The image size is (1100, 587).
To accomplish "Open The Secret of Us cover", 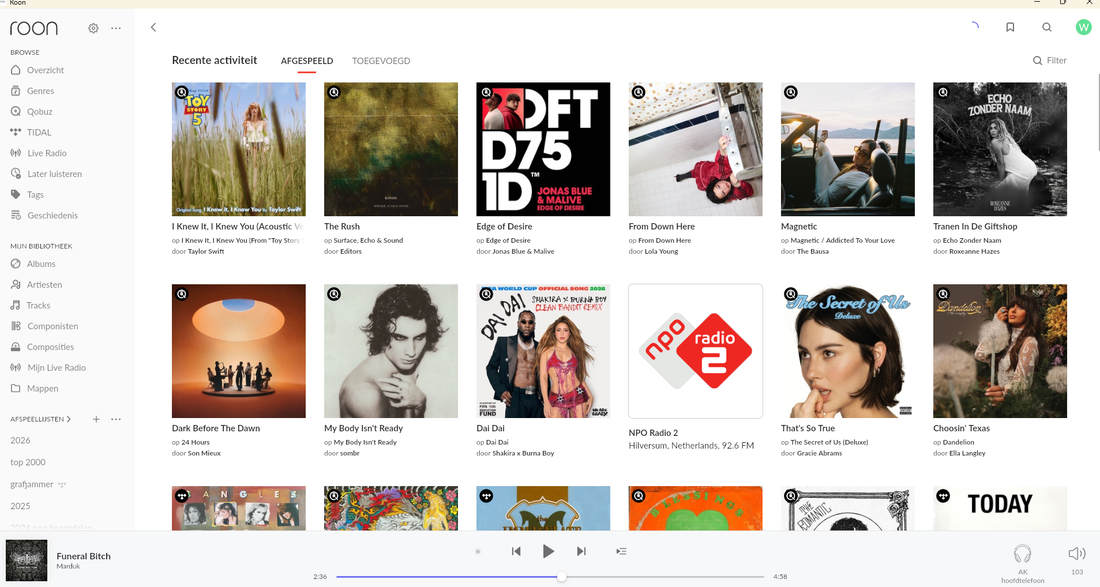I will pyautogui.click(x=848, y=351).
